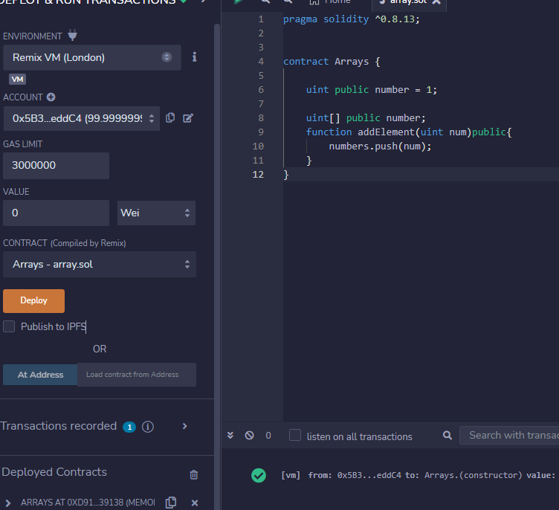Close the array.sol tab
Image resolution: width=559 pixels, height=510 pixels.
point(437,1)
